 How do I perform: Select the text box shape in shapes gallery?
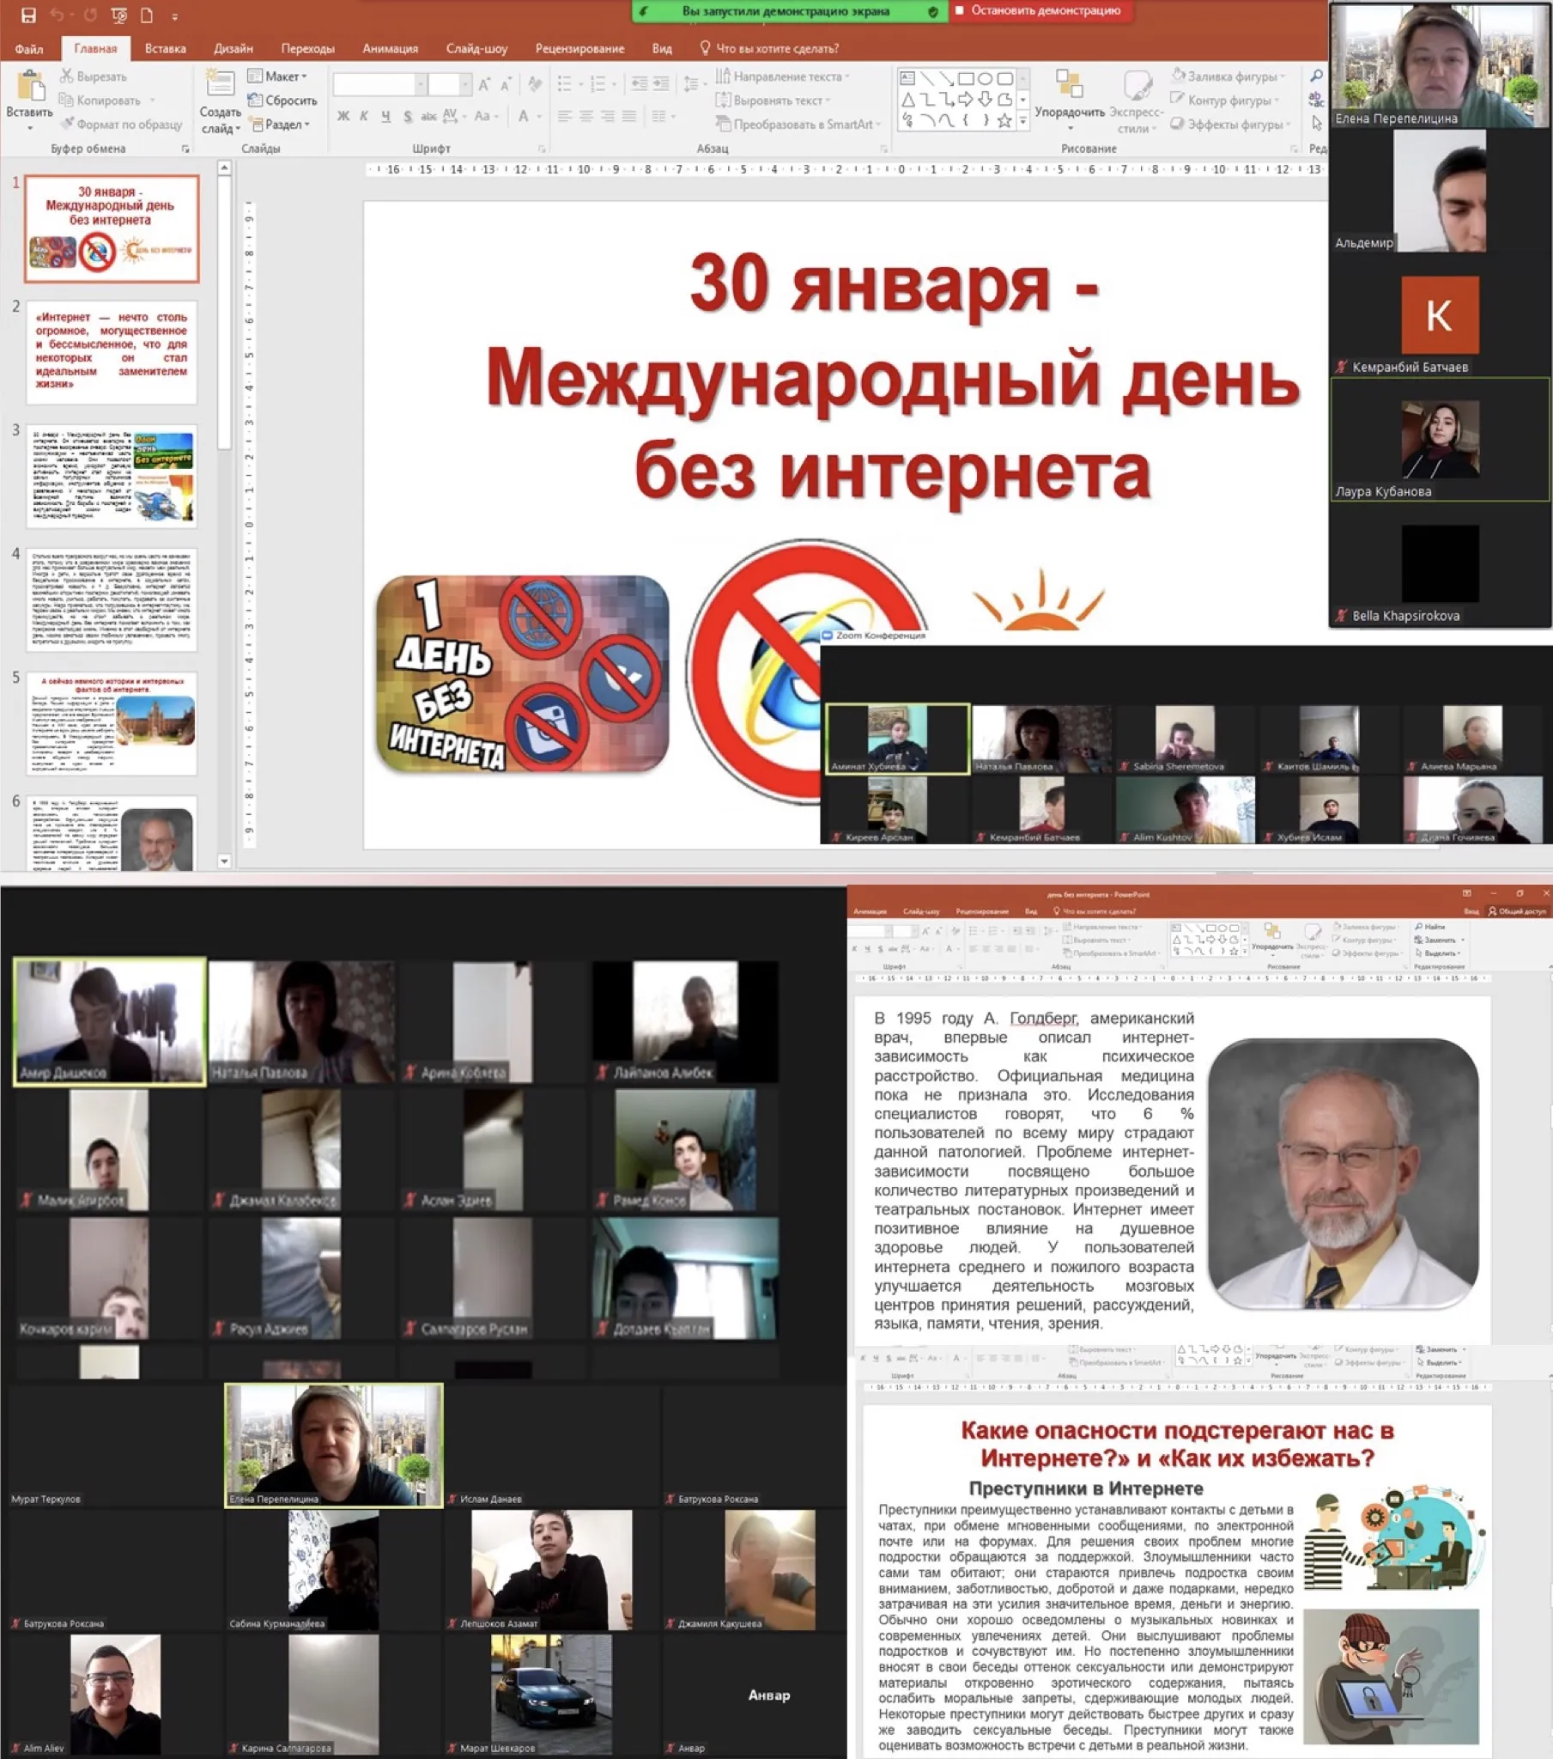(x=907, y=78)
